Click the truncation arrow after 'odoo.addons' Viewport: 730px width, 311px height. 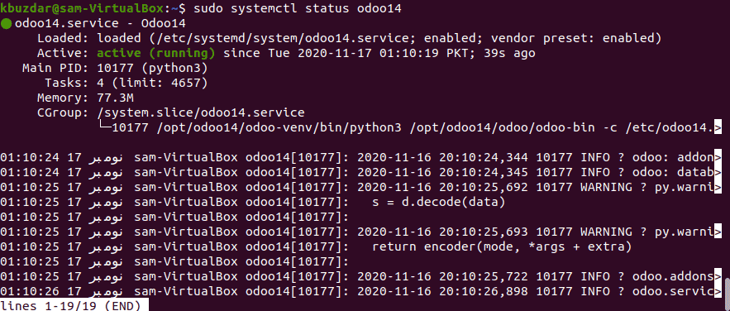click(718, 276)
